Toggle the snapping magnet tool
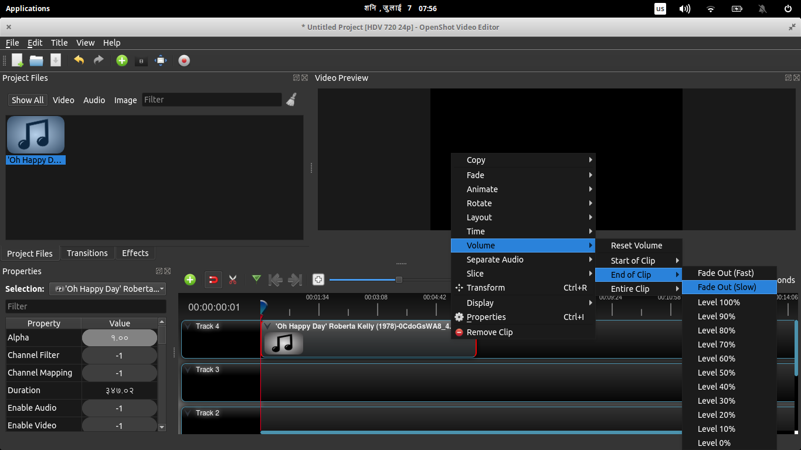This screenshot has width=801, height=450. click(213, 279)
